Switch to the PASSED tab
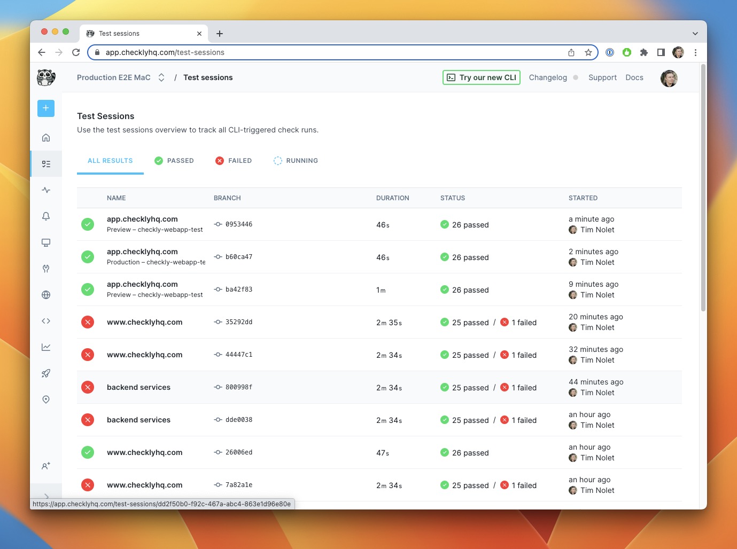The height and width of the screenshot is (549, 737). [x=174, y=161]
